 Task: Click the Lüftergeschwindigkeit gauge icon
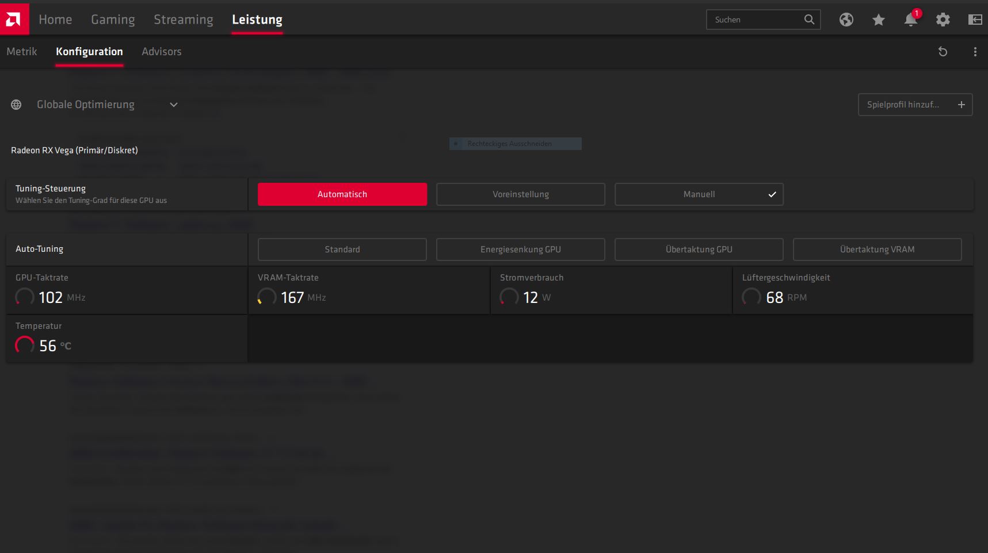tap(752, 297)
